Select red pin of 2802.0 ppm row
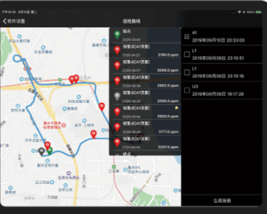Screen dimensions: 267x214 click(x=117, y=81)
